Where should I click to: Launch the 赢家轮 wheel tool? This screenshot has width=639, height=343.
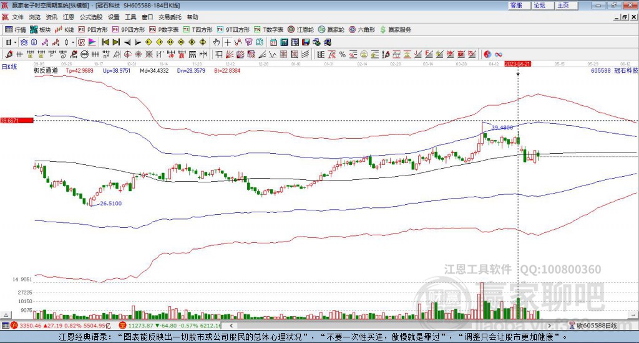(331, 30)
